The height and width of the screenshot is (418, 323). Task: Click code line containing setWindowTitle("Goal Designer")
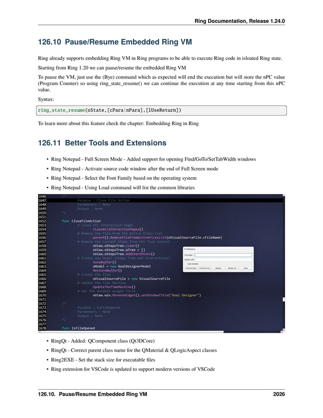point(147,295)
